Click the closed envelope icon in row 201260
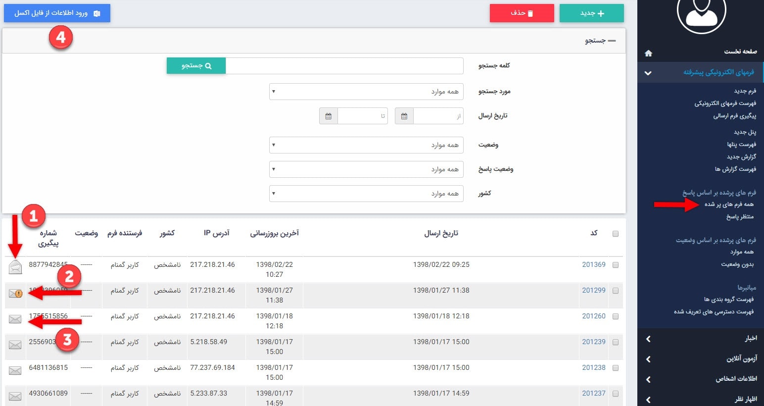The width and height of the screenshot is (764, 406). 15,319
